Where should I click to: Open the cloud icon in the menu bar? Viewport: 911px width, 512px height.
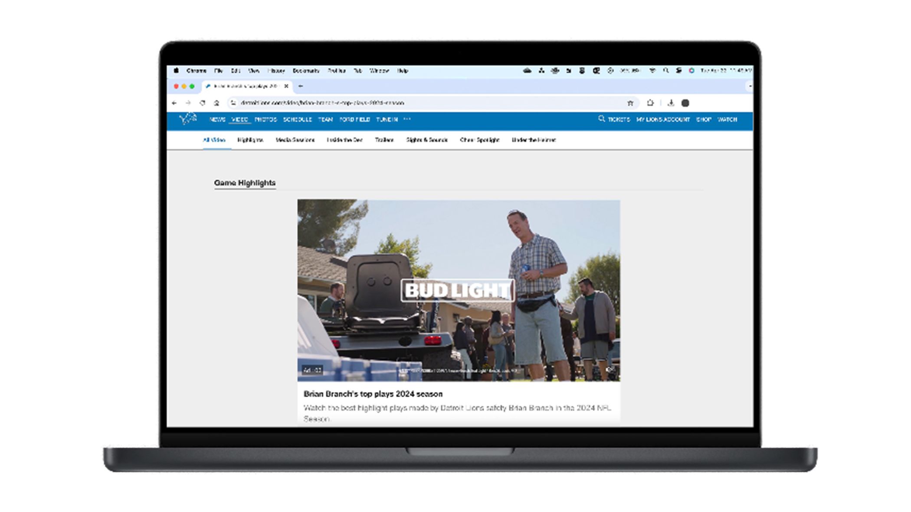click(x=528, y=71)
